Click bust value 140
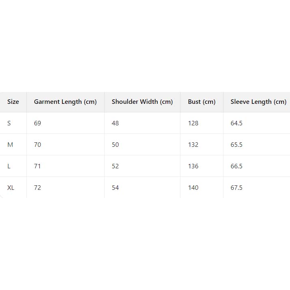This screenshot has height=290, width=290. point(193,188)
